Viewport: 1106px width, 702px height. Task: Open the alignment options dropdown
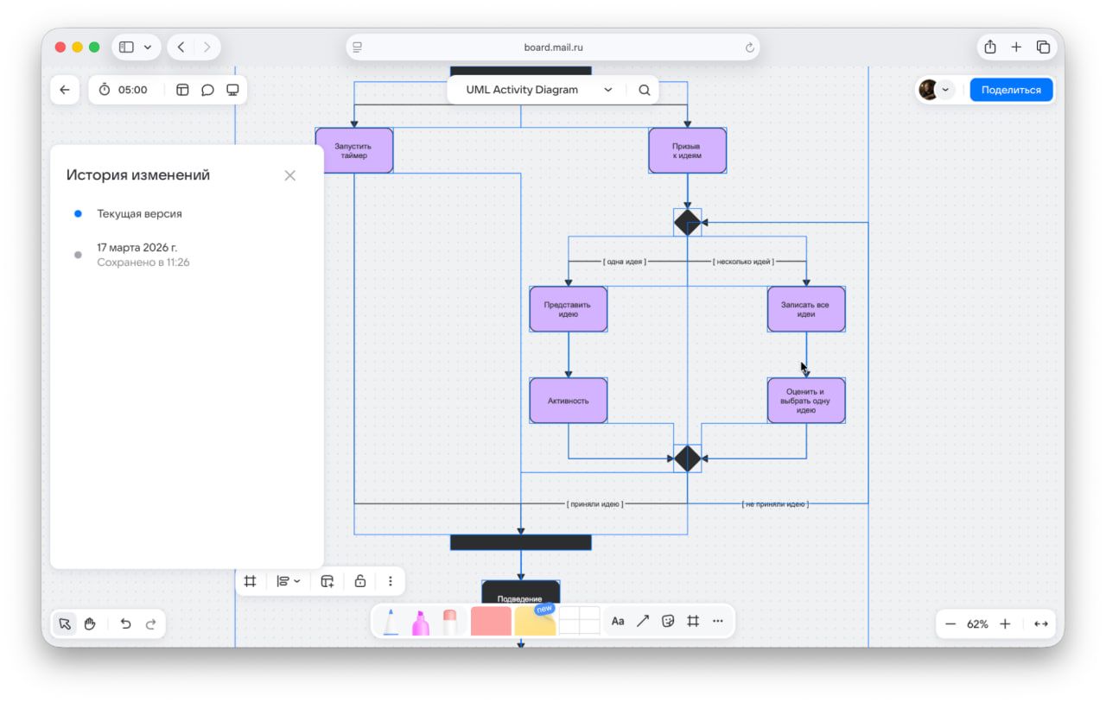tap(288, 581)
